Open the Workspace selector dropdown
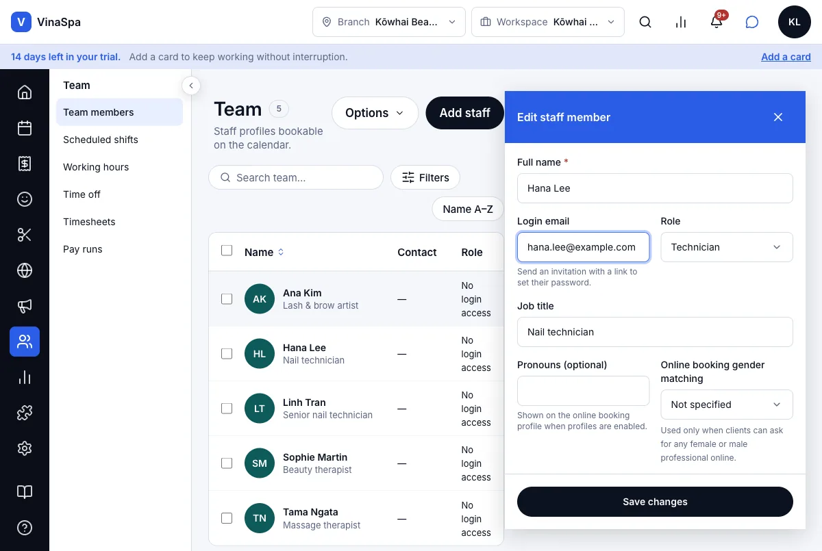 tap(548, 22)
